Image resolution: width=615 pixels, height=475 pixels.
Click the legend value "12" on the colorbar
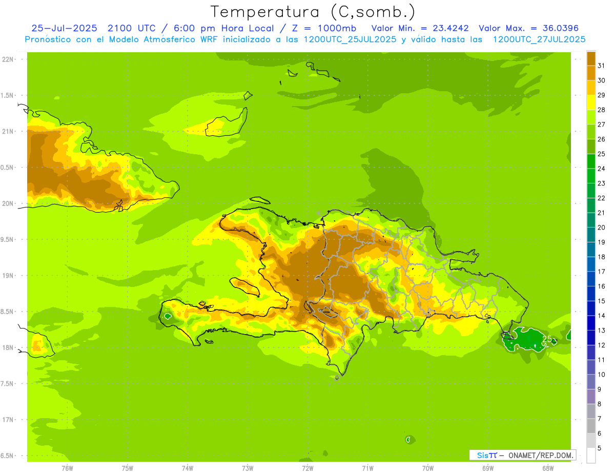coord(601,345)
